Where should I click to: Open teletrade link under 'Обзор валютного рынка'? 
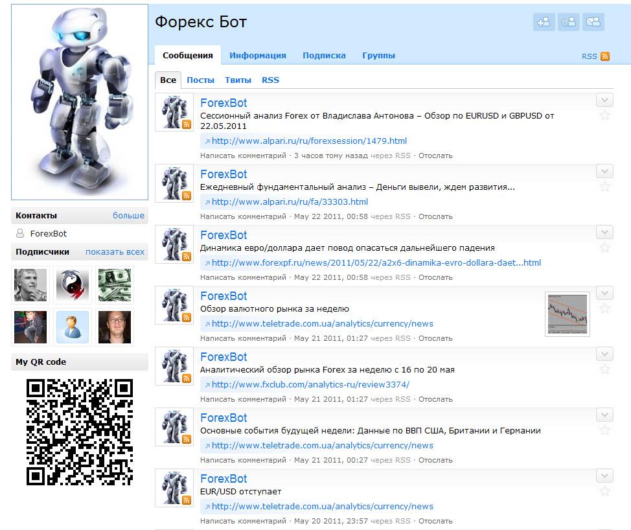tap(323, 323)
